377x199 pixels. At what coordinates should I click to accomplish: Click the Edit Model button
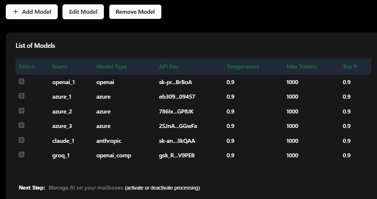click(83, 12)
